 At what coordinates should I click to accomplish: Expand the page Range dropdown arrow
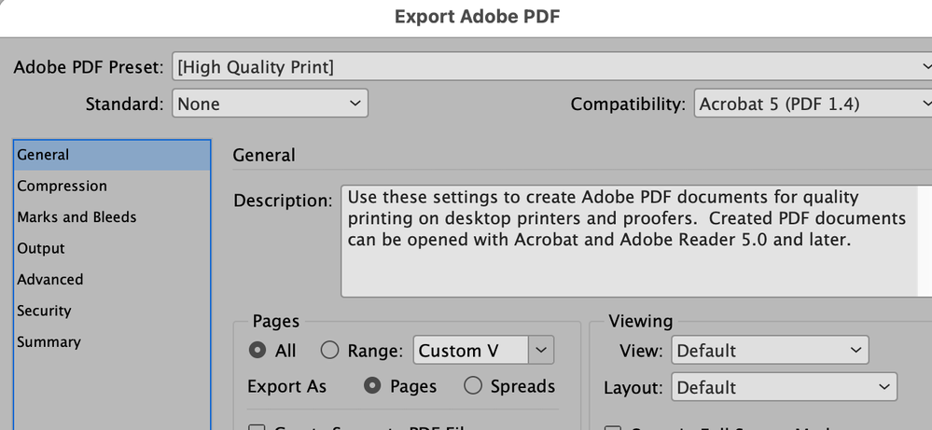point(541,351)
